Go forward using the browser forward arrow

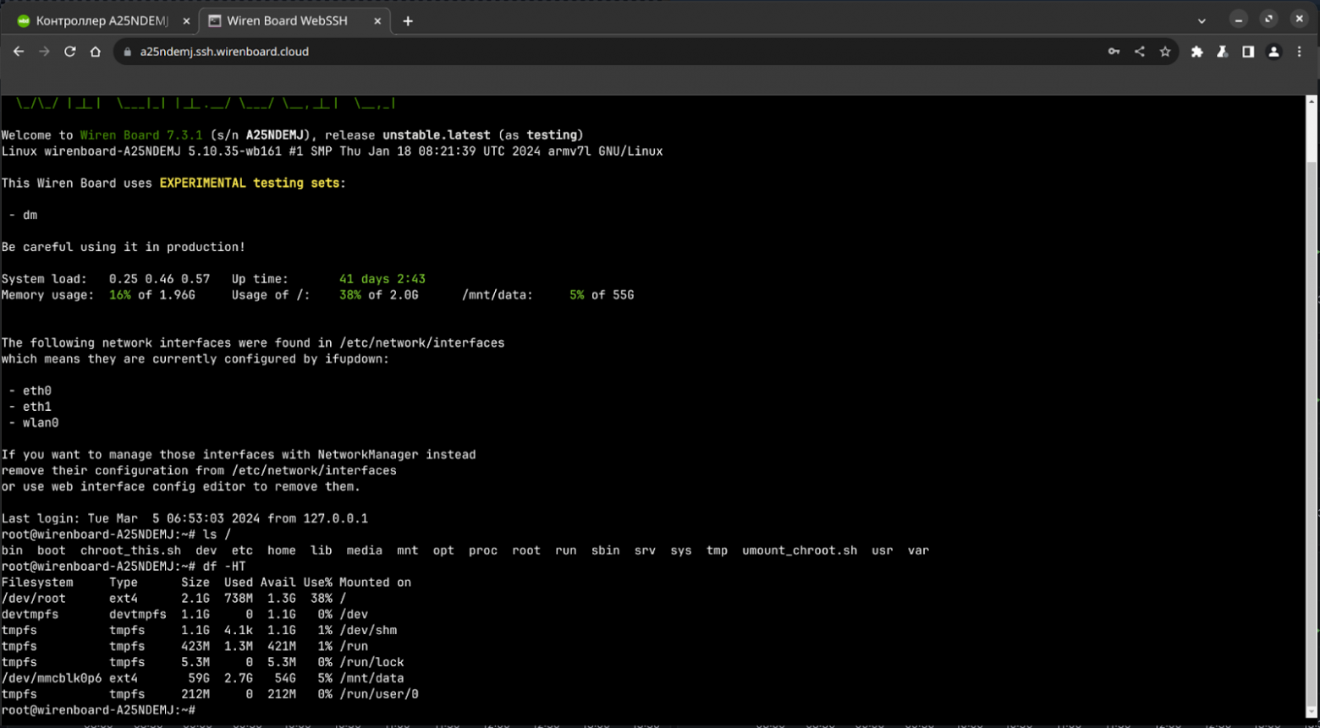pyautogui.click(x=44, y=52)
